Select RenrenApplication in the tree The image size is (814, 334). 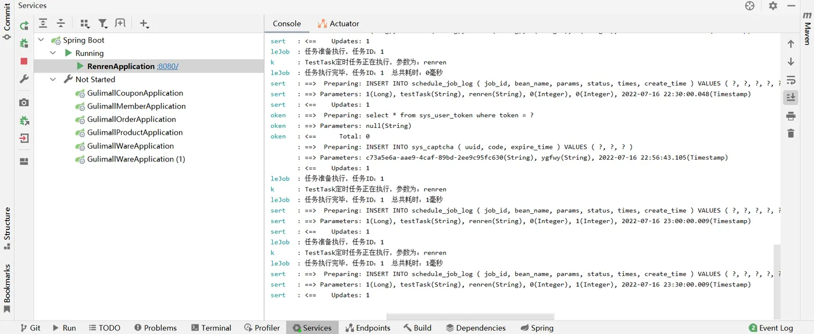(121, 66)
